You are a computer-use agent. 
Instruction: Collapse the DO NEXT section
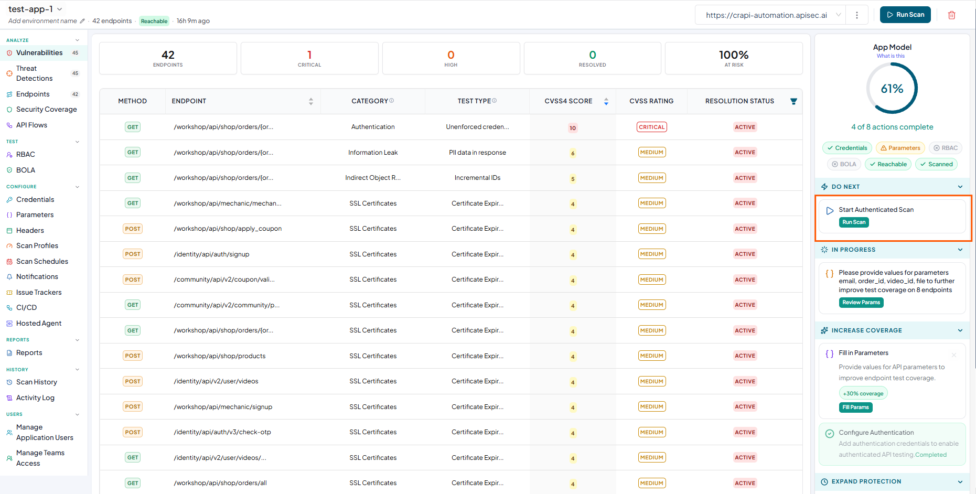click(960, 187)
